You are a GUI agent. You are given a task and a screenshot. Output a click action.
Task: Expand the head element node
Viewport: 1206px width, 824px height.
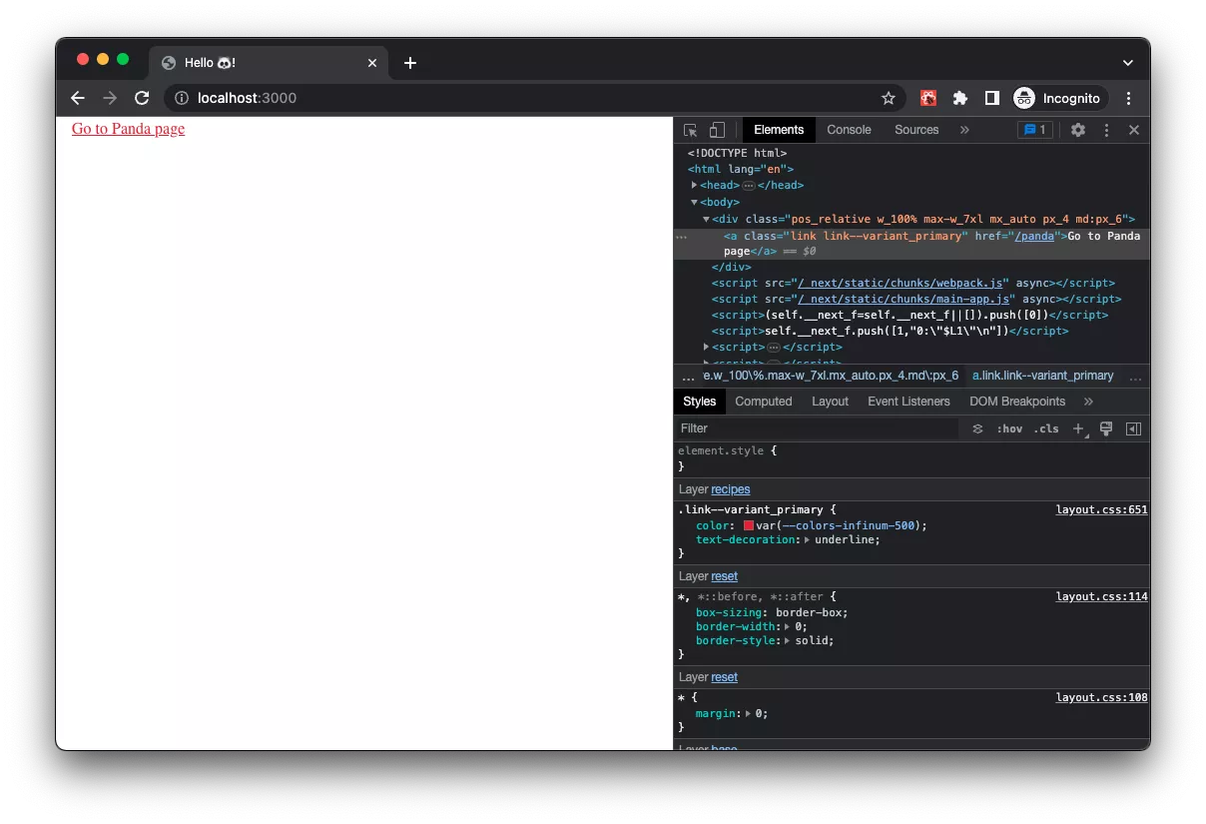coord(695,186)
